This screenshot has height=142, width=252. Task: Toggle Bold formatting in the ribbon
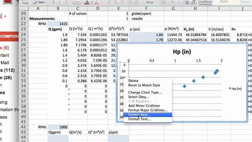(x=54, y=2)
